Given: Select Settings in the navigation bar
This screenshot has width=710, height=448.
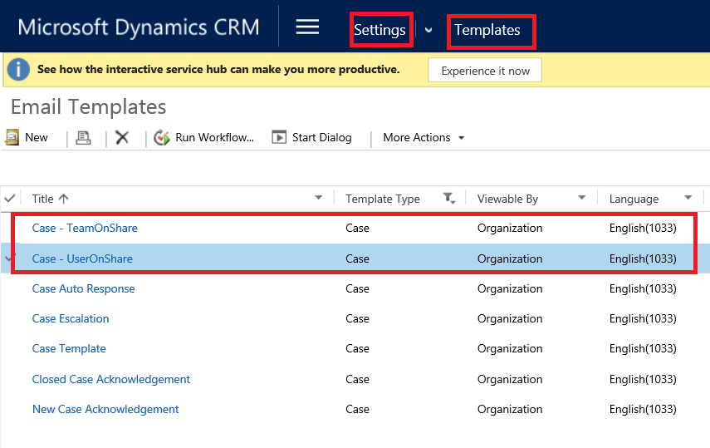Looking at the screenshot, I should pos(379,31).
